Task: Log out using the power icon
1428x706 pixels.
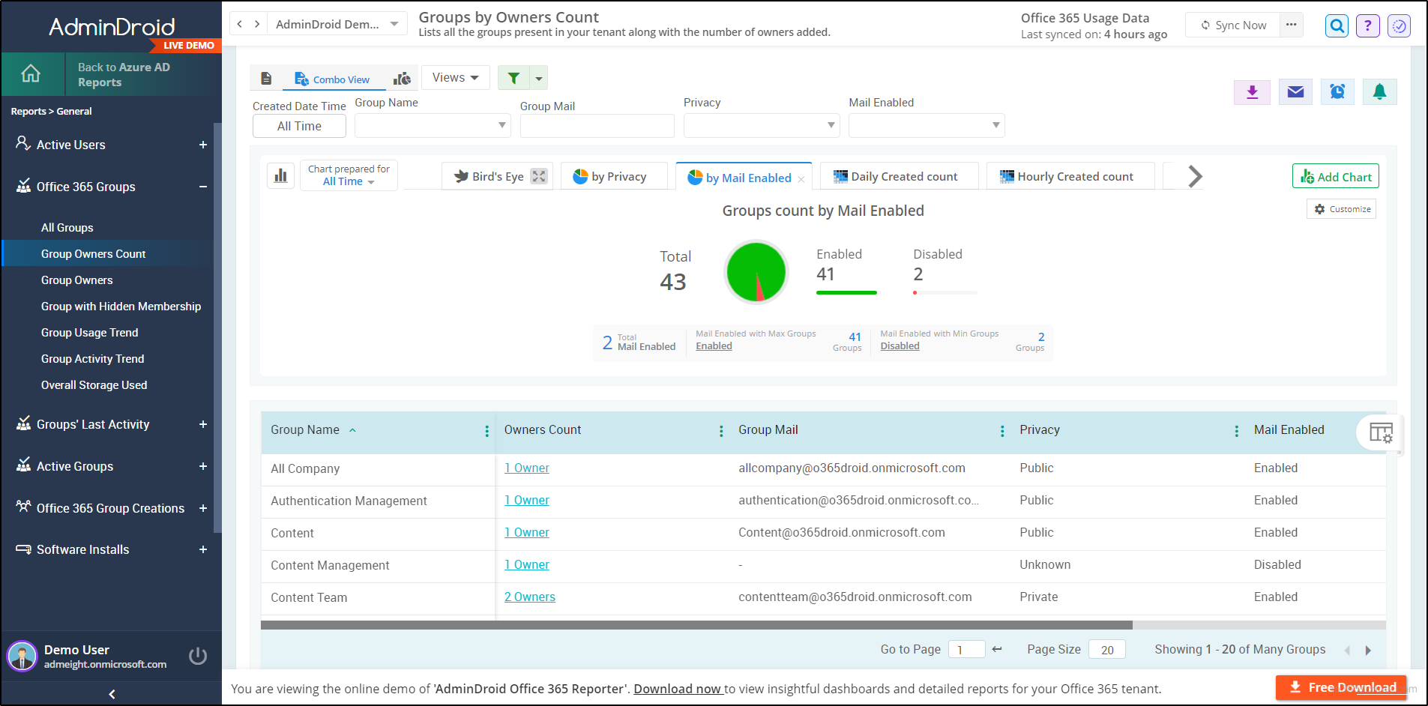Action: pyautogui.click(x=198, y=656)
